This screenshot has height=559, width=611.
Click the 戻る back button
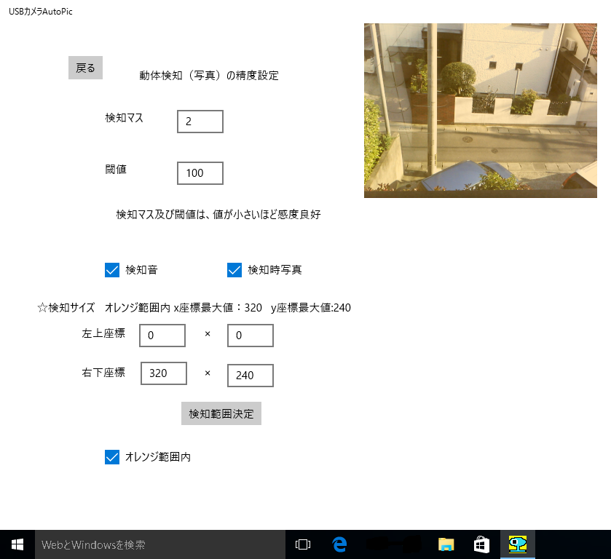(x=85, y=68)
